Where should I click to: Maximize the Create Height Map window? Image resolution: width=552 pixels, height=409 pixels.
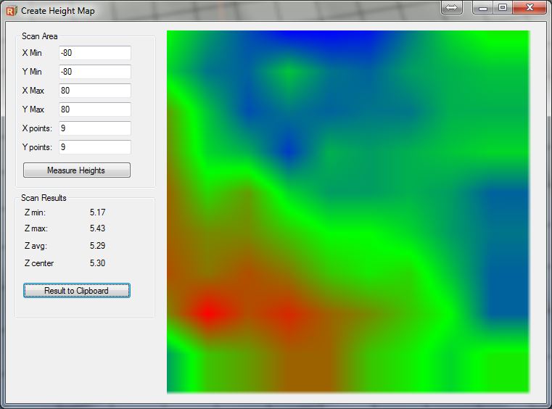pos(502,7)
